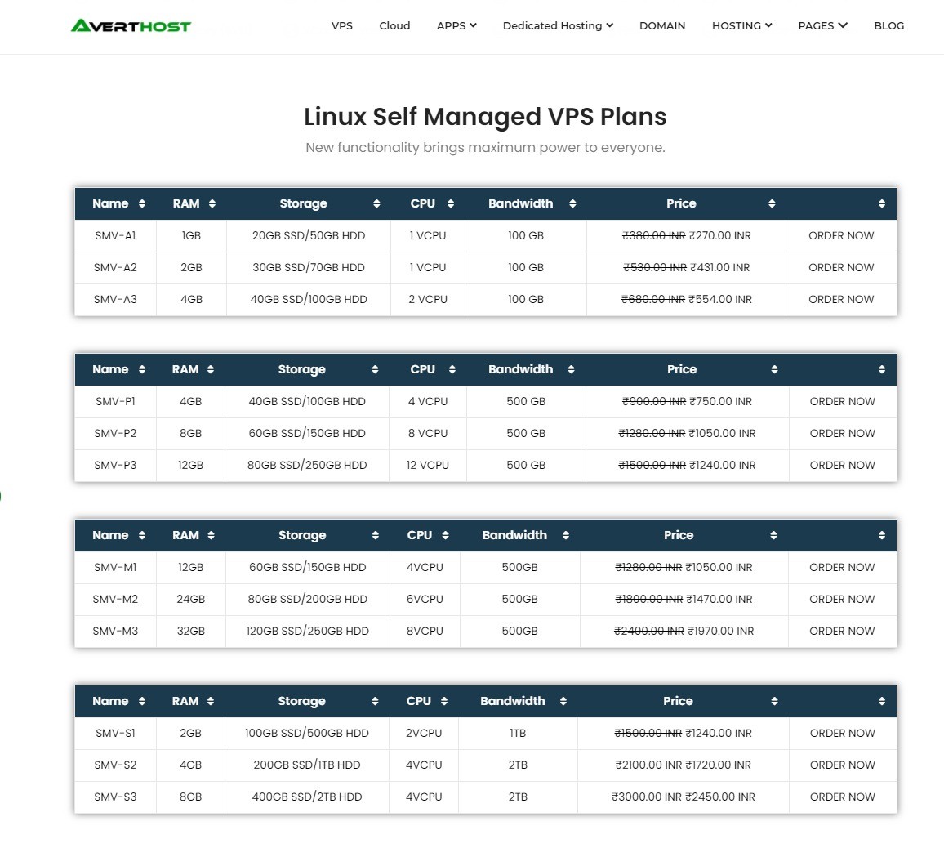
Task: Sort SMV-P table by RAM arrows
Action: click(211, 369)
